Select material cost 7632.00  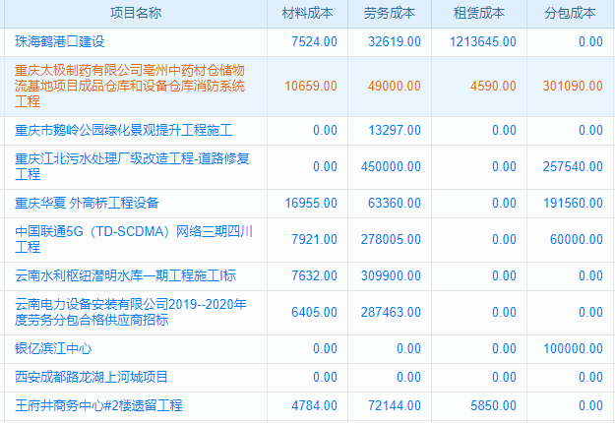(314, 275)
